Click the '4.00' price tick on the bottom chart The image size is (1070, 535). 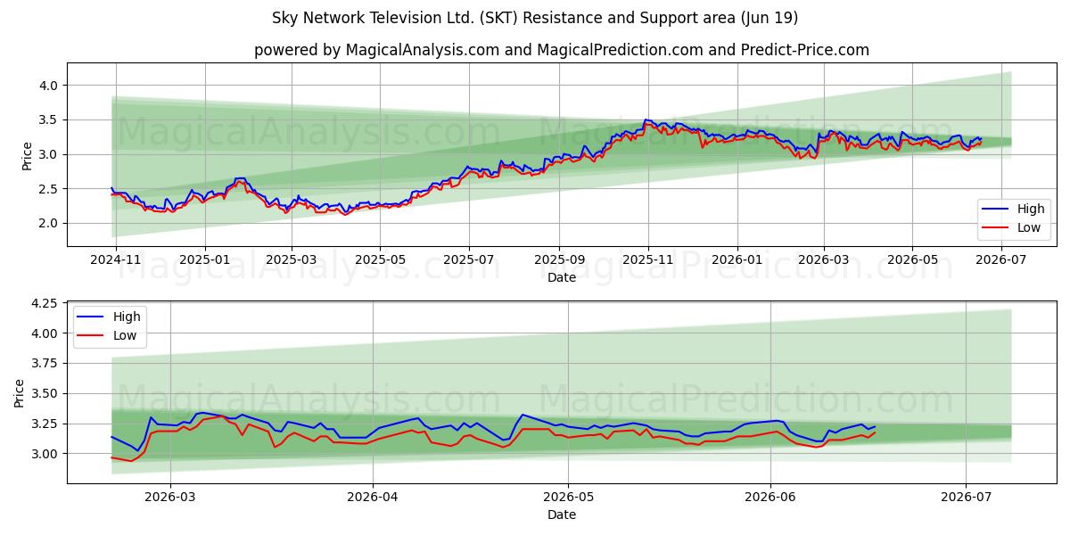point(46,333)
